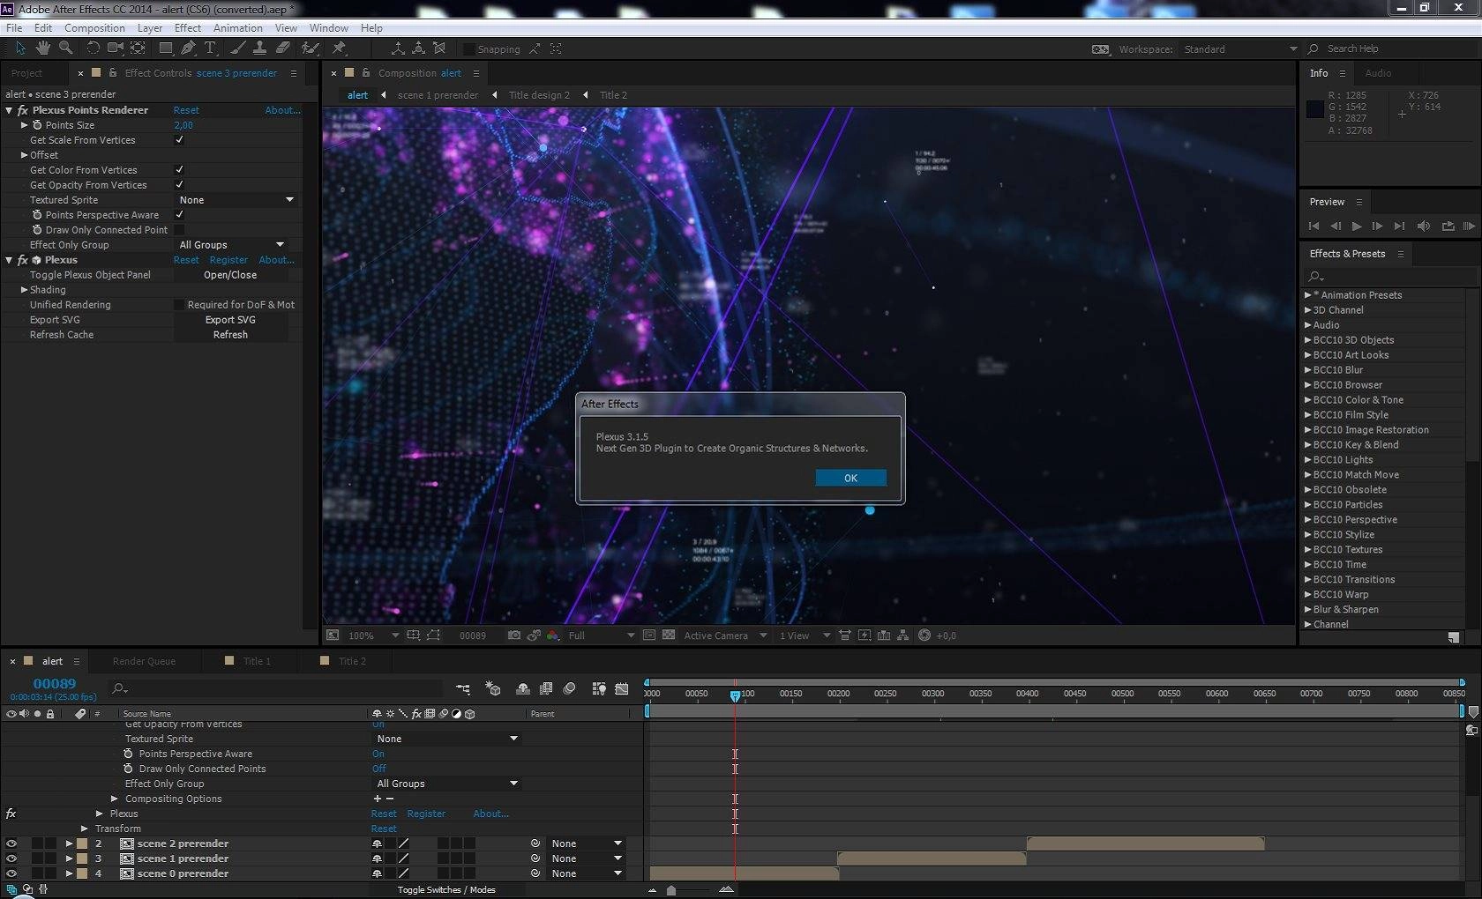Select the Zoom magnifier tool

65,48
